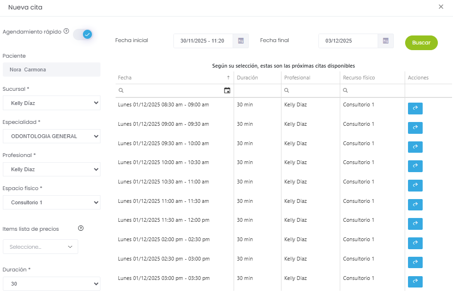
Task: Change the Duración dropdown value
Action: [x=52, y=284]
